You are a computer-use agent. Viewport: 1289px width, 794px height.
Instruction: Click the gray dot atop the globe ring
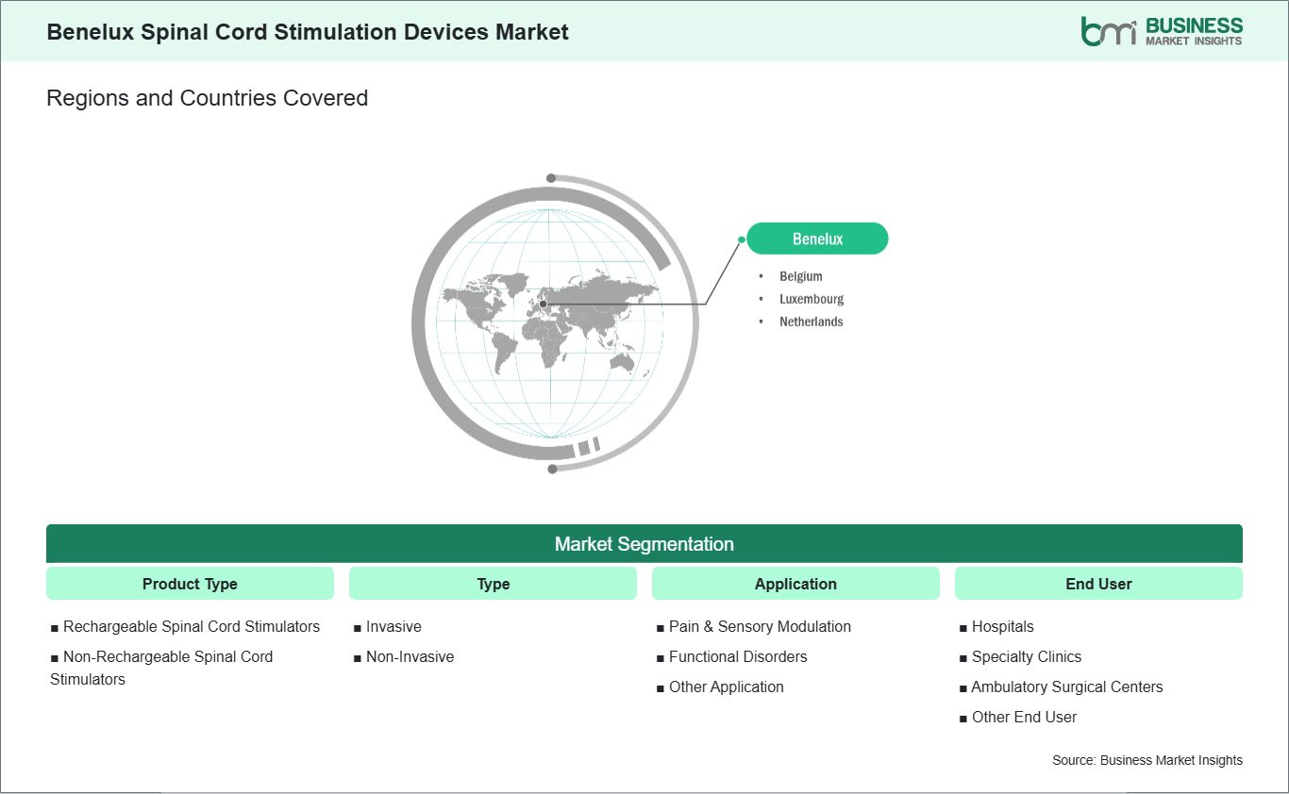coord(551,178)
